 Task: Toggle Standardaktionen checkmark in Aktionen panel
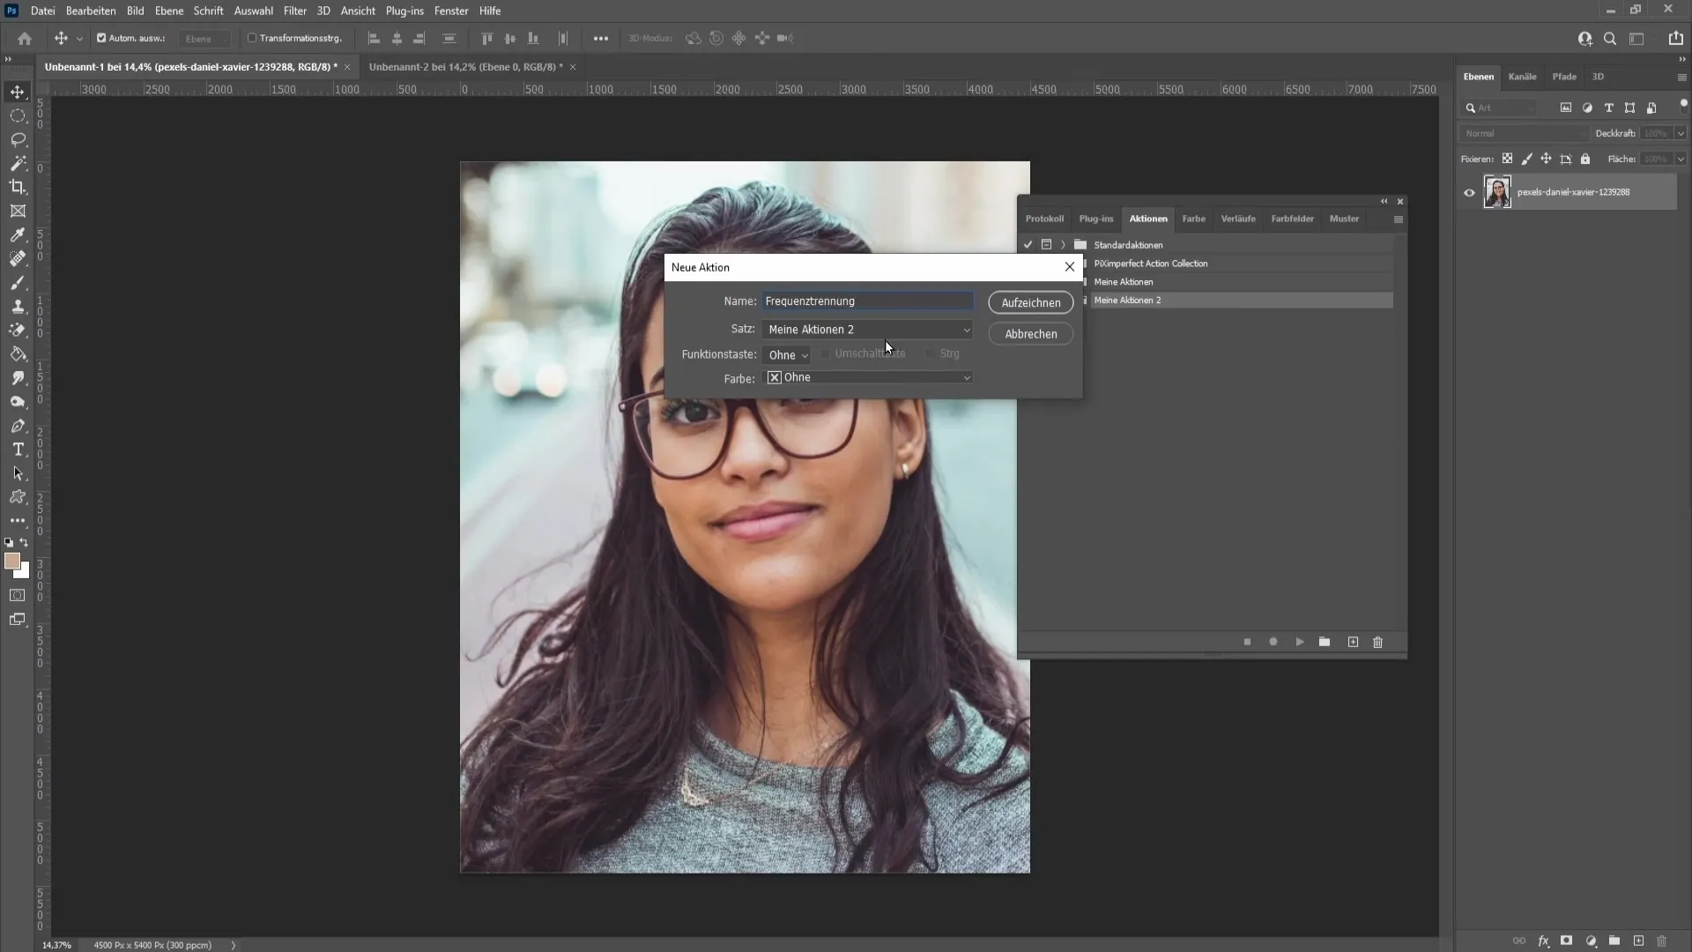pyautogui.click(x=1028, y=245)
